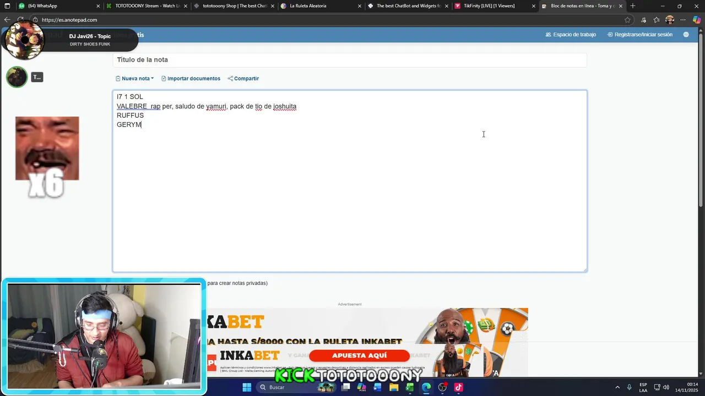Viewport: 705px width, 396px height.
Task: Open the browser profile avatar
Action: (670, 20)
